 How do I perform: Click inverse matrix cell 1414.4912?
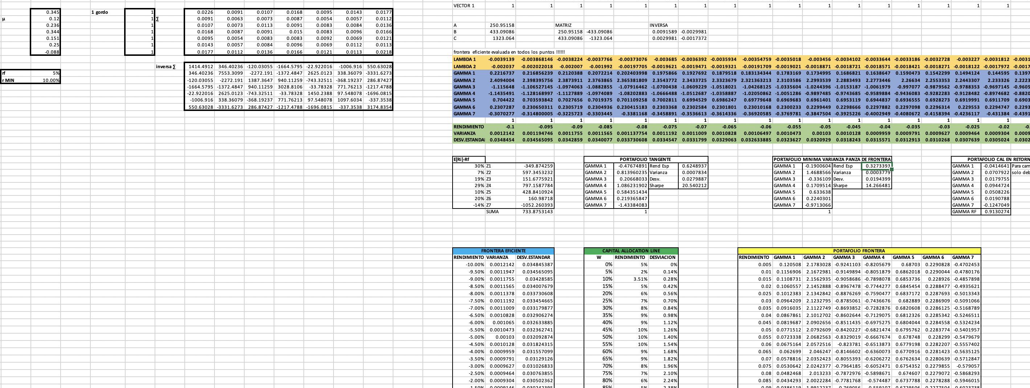pyautogui.click(x=199, y=67)
